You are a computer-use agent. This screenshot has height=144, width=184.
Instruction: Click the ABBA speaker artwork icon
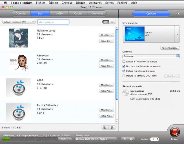pyautogui.click(x=19, y=88)
